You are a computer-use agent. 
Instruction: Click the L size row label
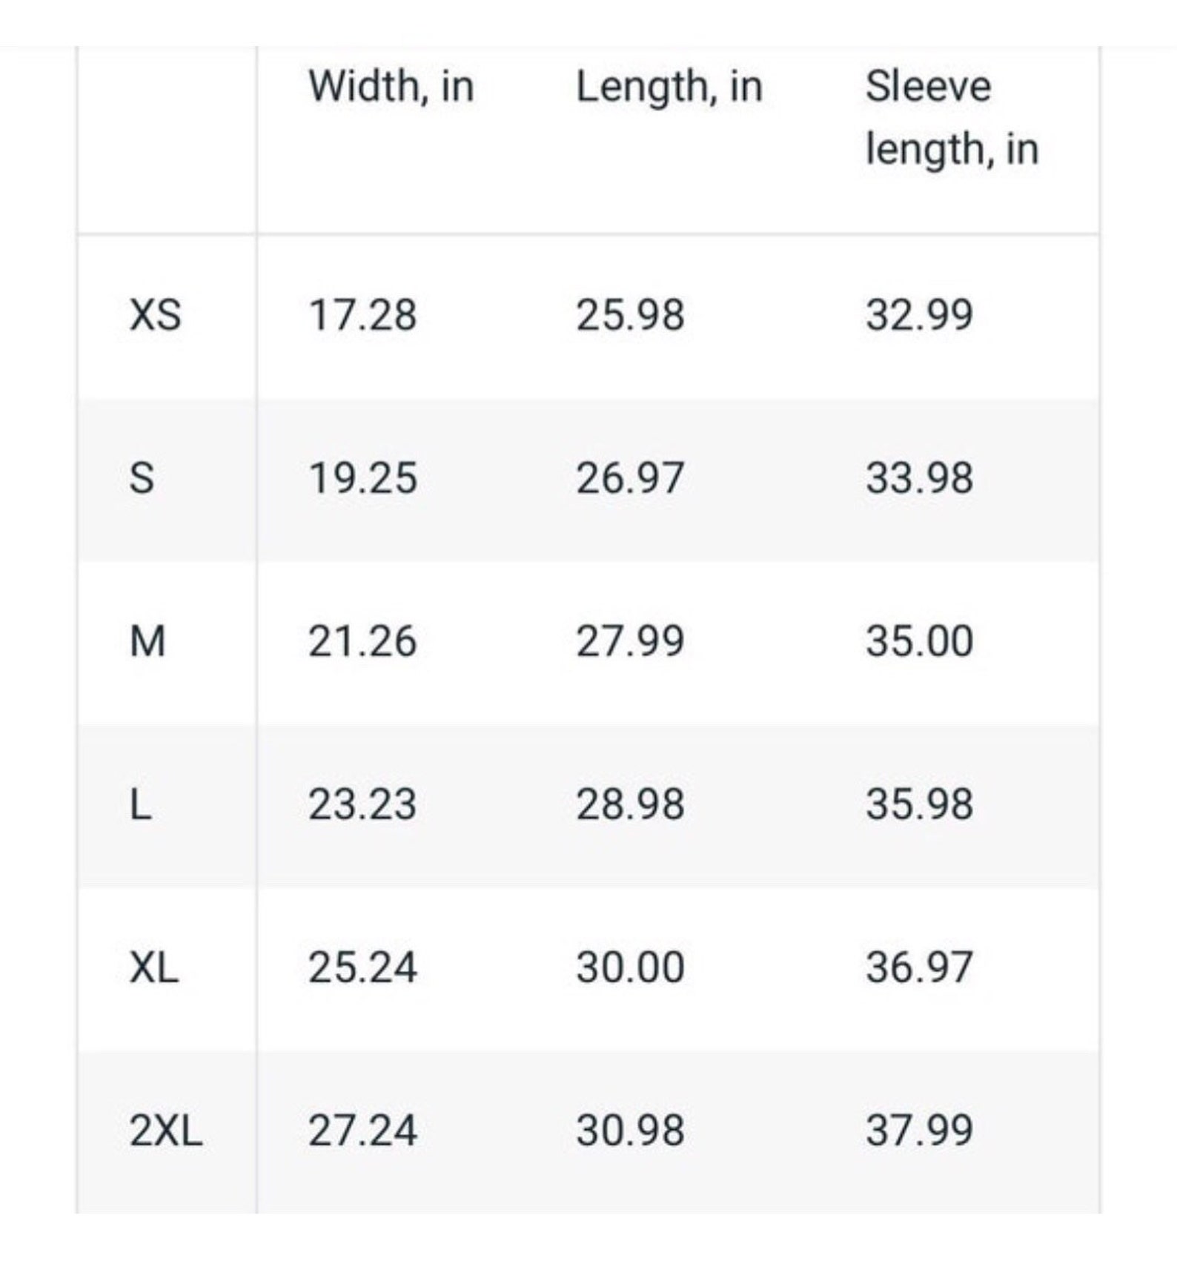click(x=141, y=804)
